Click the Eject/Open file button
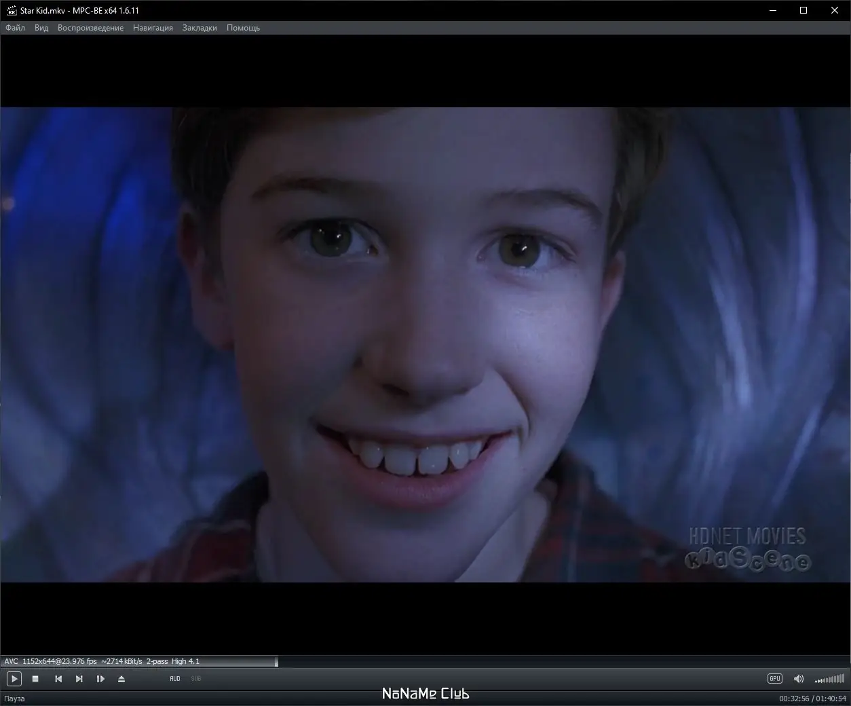The height and width of the screenshot is (706, 851). (x=121, y=678)
